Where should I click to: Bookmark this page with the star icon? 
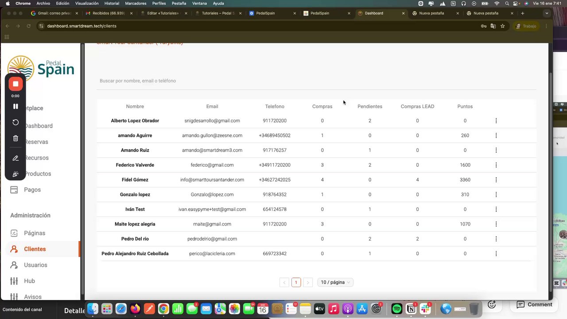(x=502, y=26)
